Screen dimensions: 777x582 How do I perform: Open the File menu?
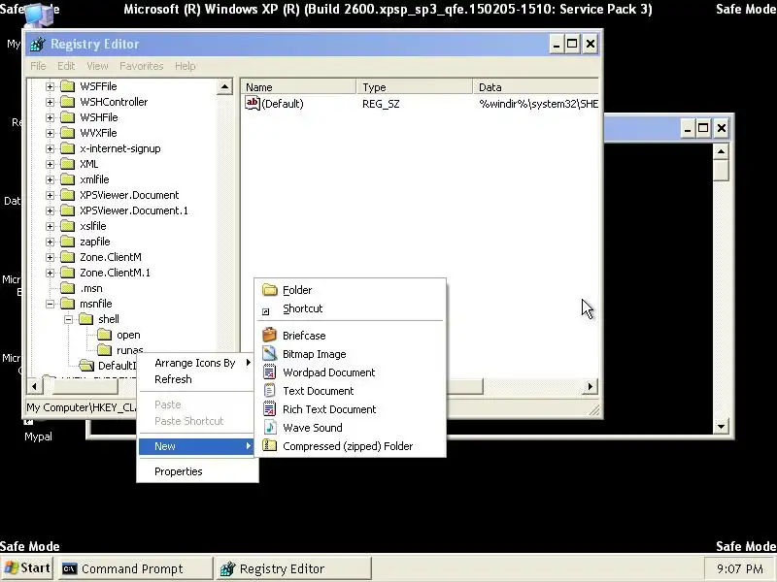[38, 66]
